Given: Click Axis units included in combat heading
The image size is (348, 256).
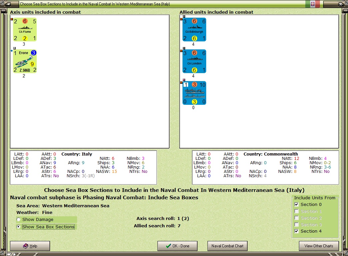Looking at the screenshot, I should point(45,12).
